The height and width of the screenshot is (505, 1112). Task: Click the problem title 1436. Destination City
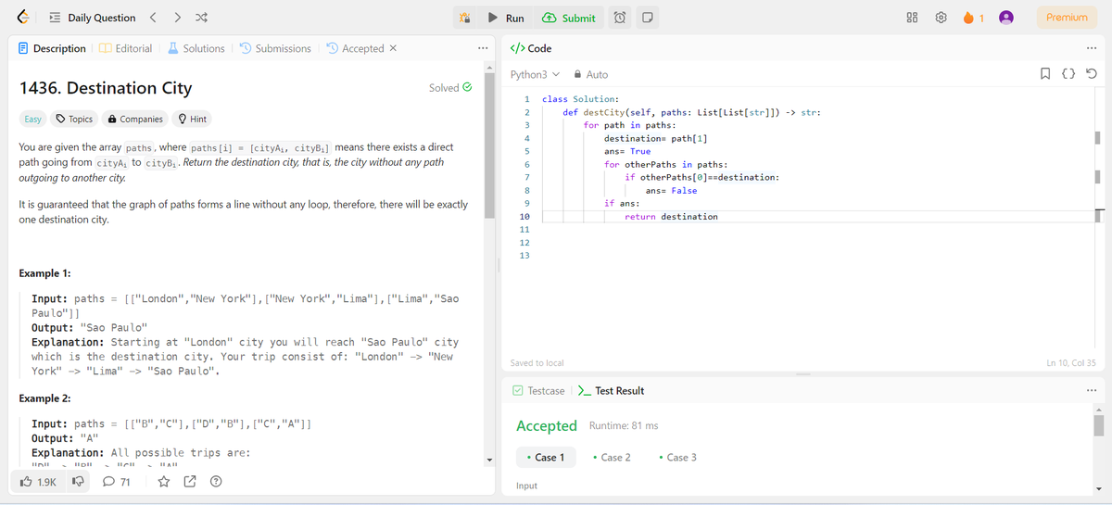106,88
